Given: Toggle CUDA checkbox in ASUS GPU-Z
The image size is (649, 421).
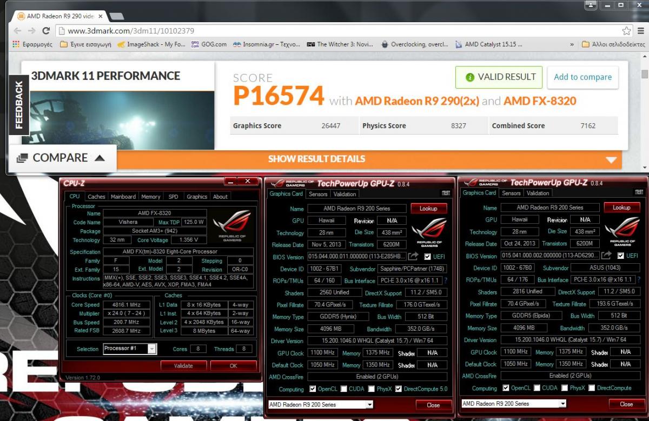Looking at the screenshot, I should point(537,387).
